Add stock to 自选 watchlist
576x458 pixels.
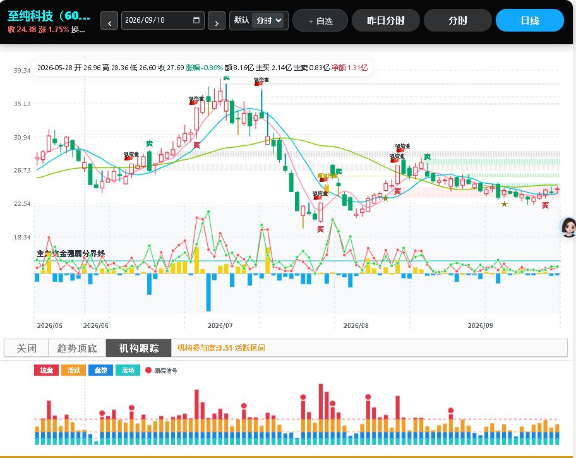320,21
